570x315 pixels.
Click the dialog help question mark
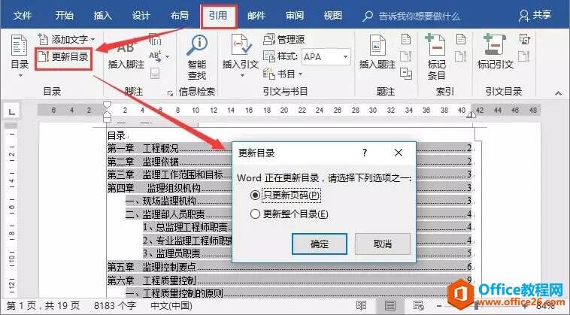[365, 153]
